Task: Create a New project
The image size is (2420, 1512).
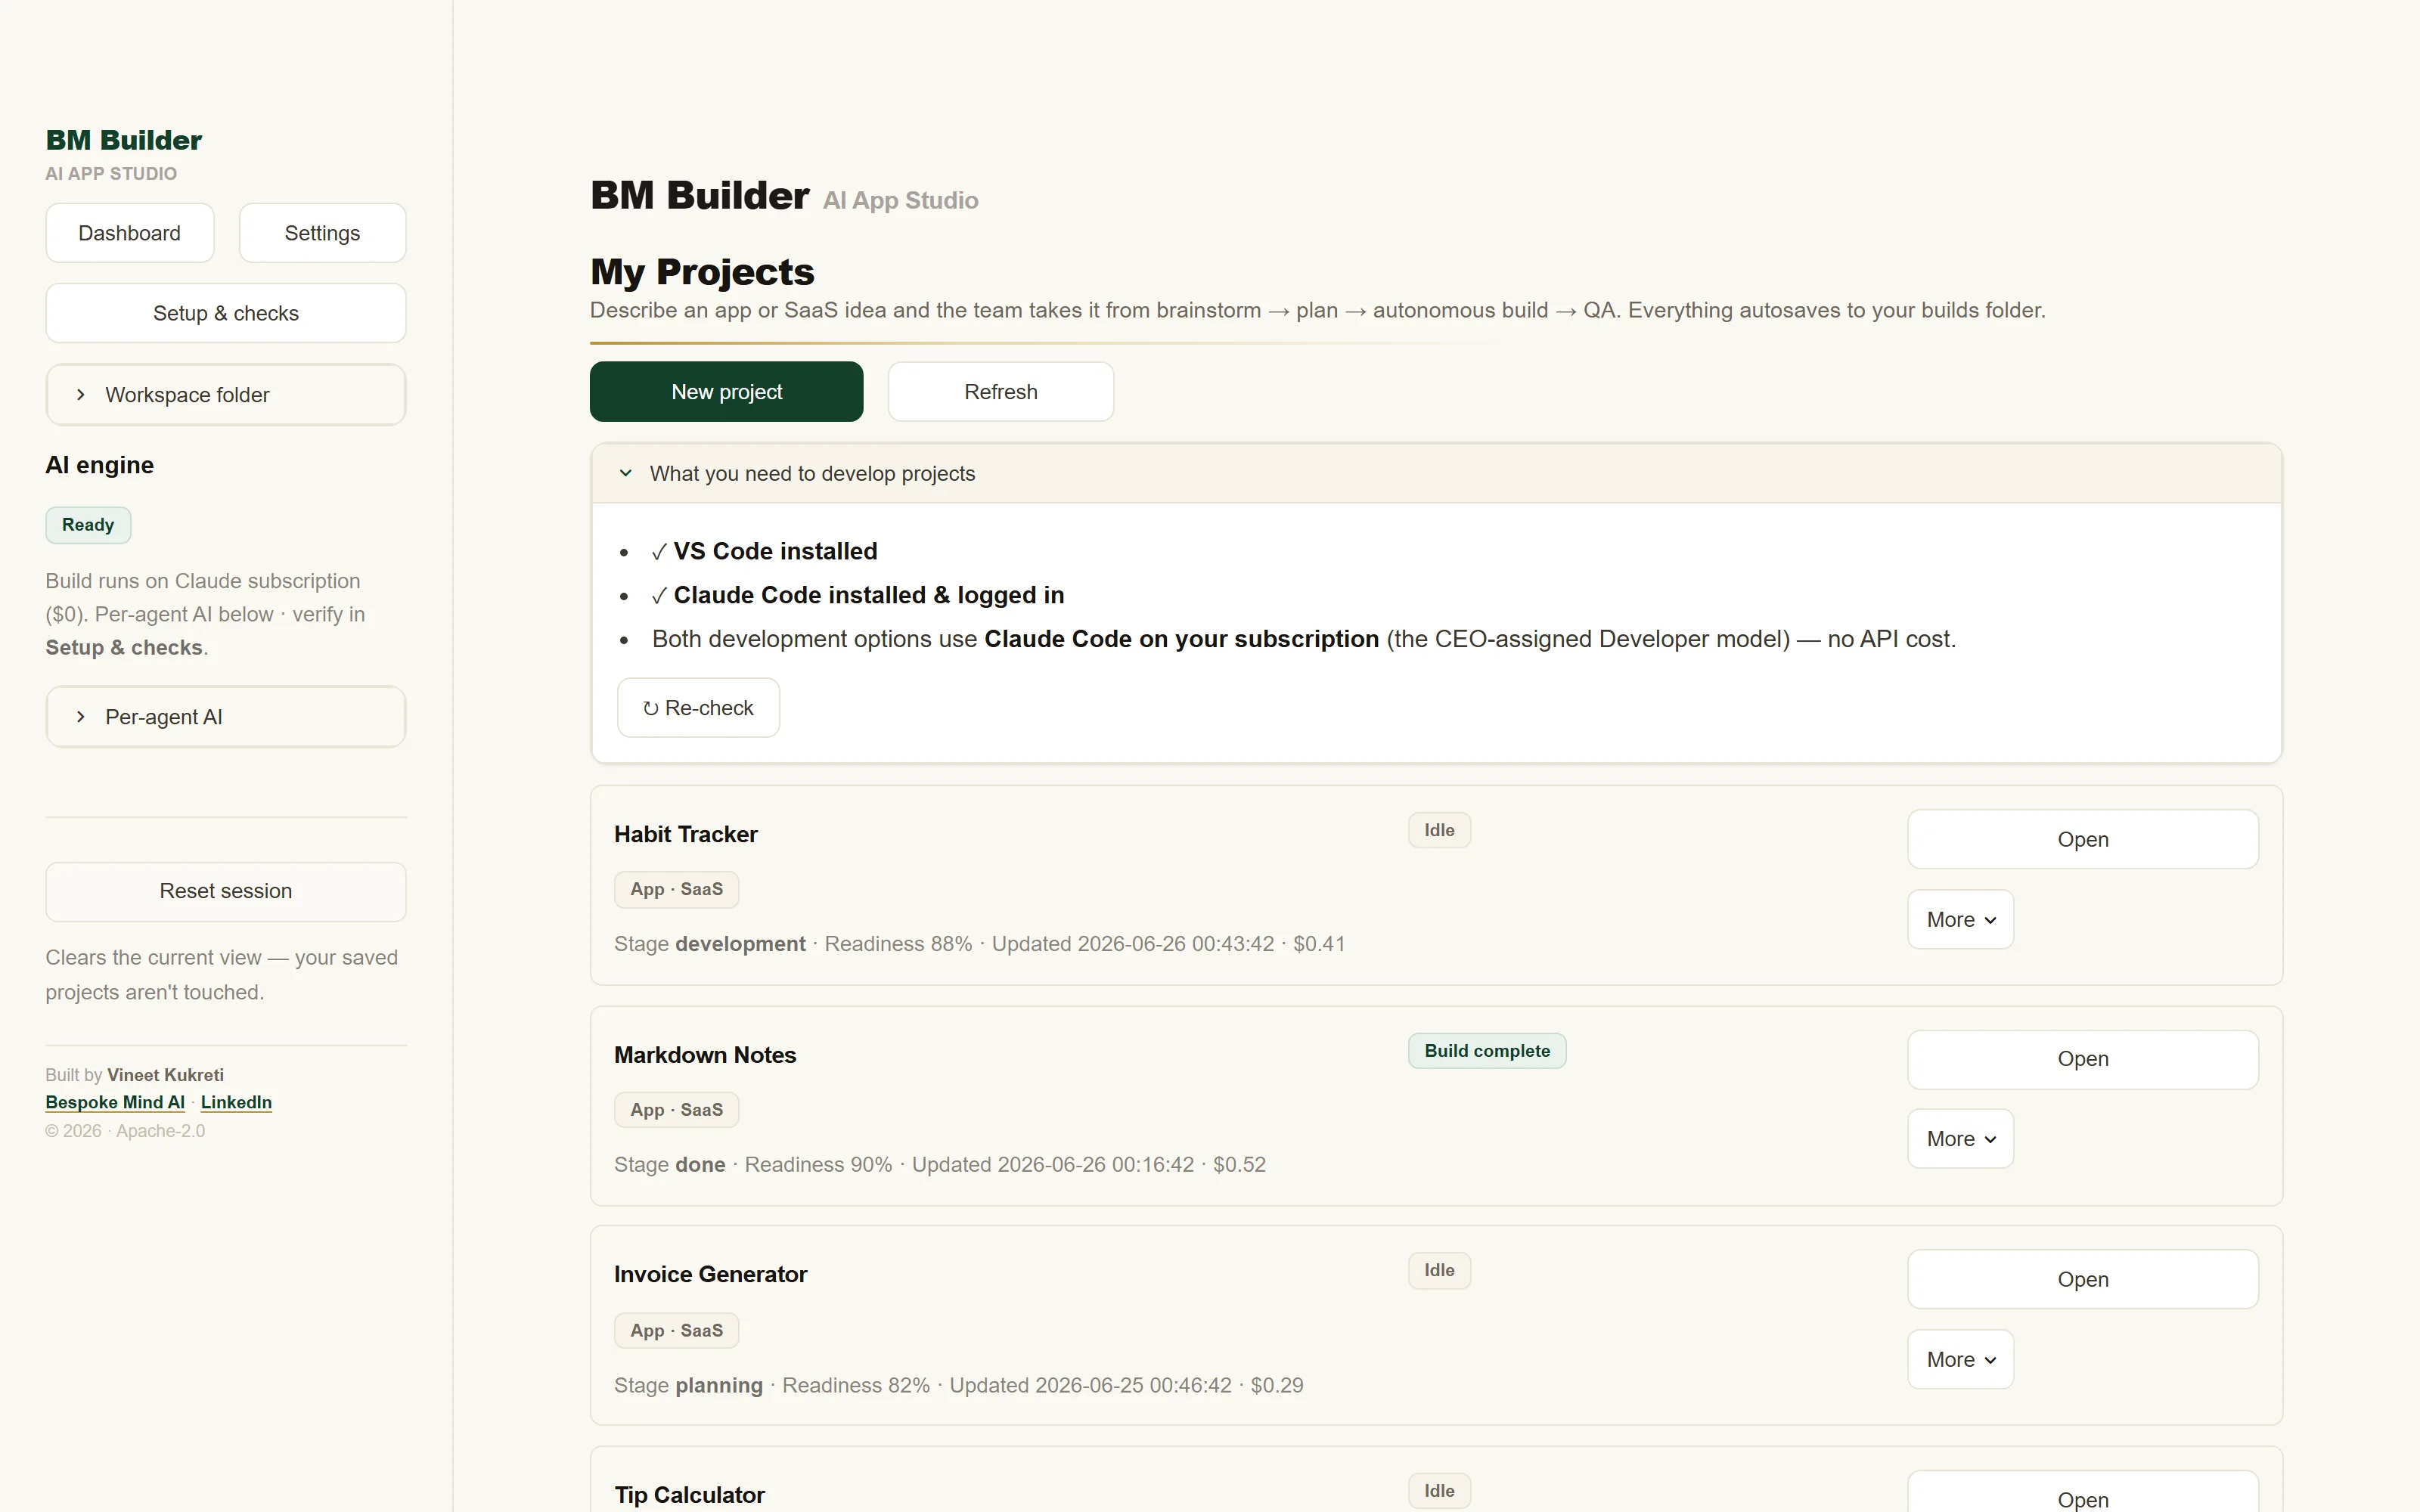Action: click(x=727, y=392)
